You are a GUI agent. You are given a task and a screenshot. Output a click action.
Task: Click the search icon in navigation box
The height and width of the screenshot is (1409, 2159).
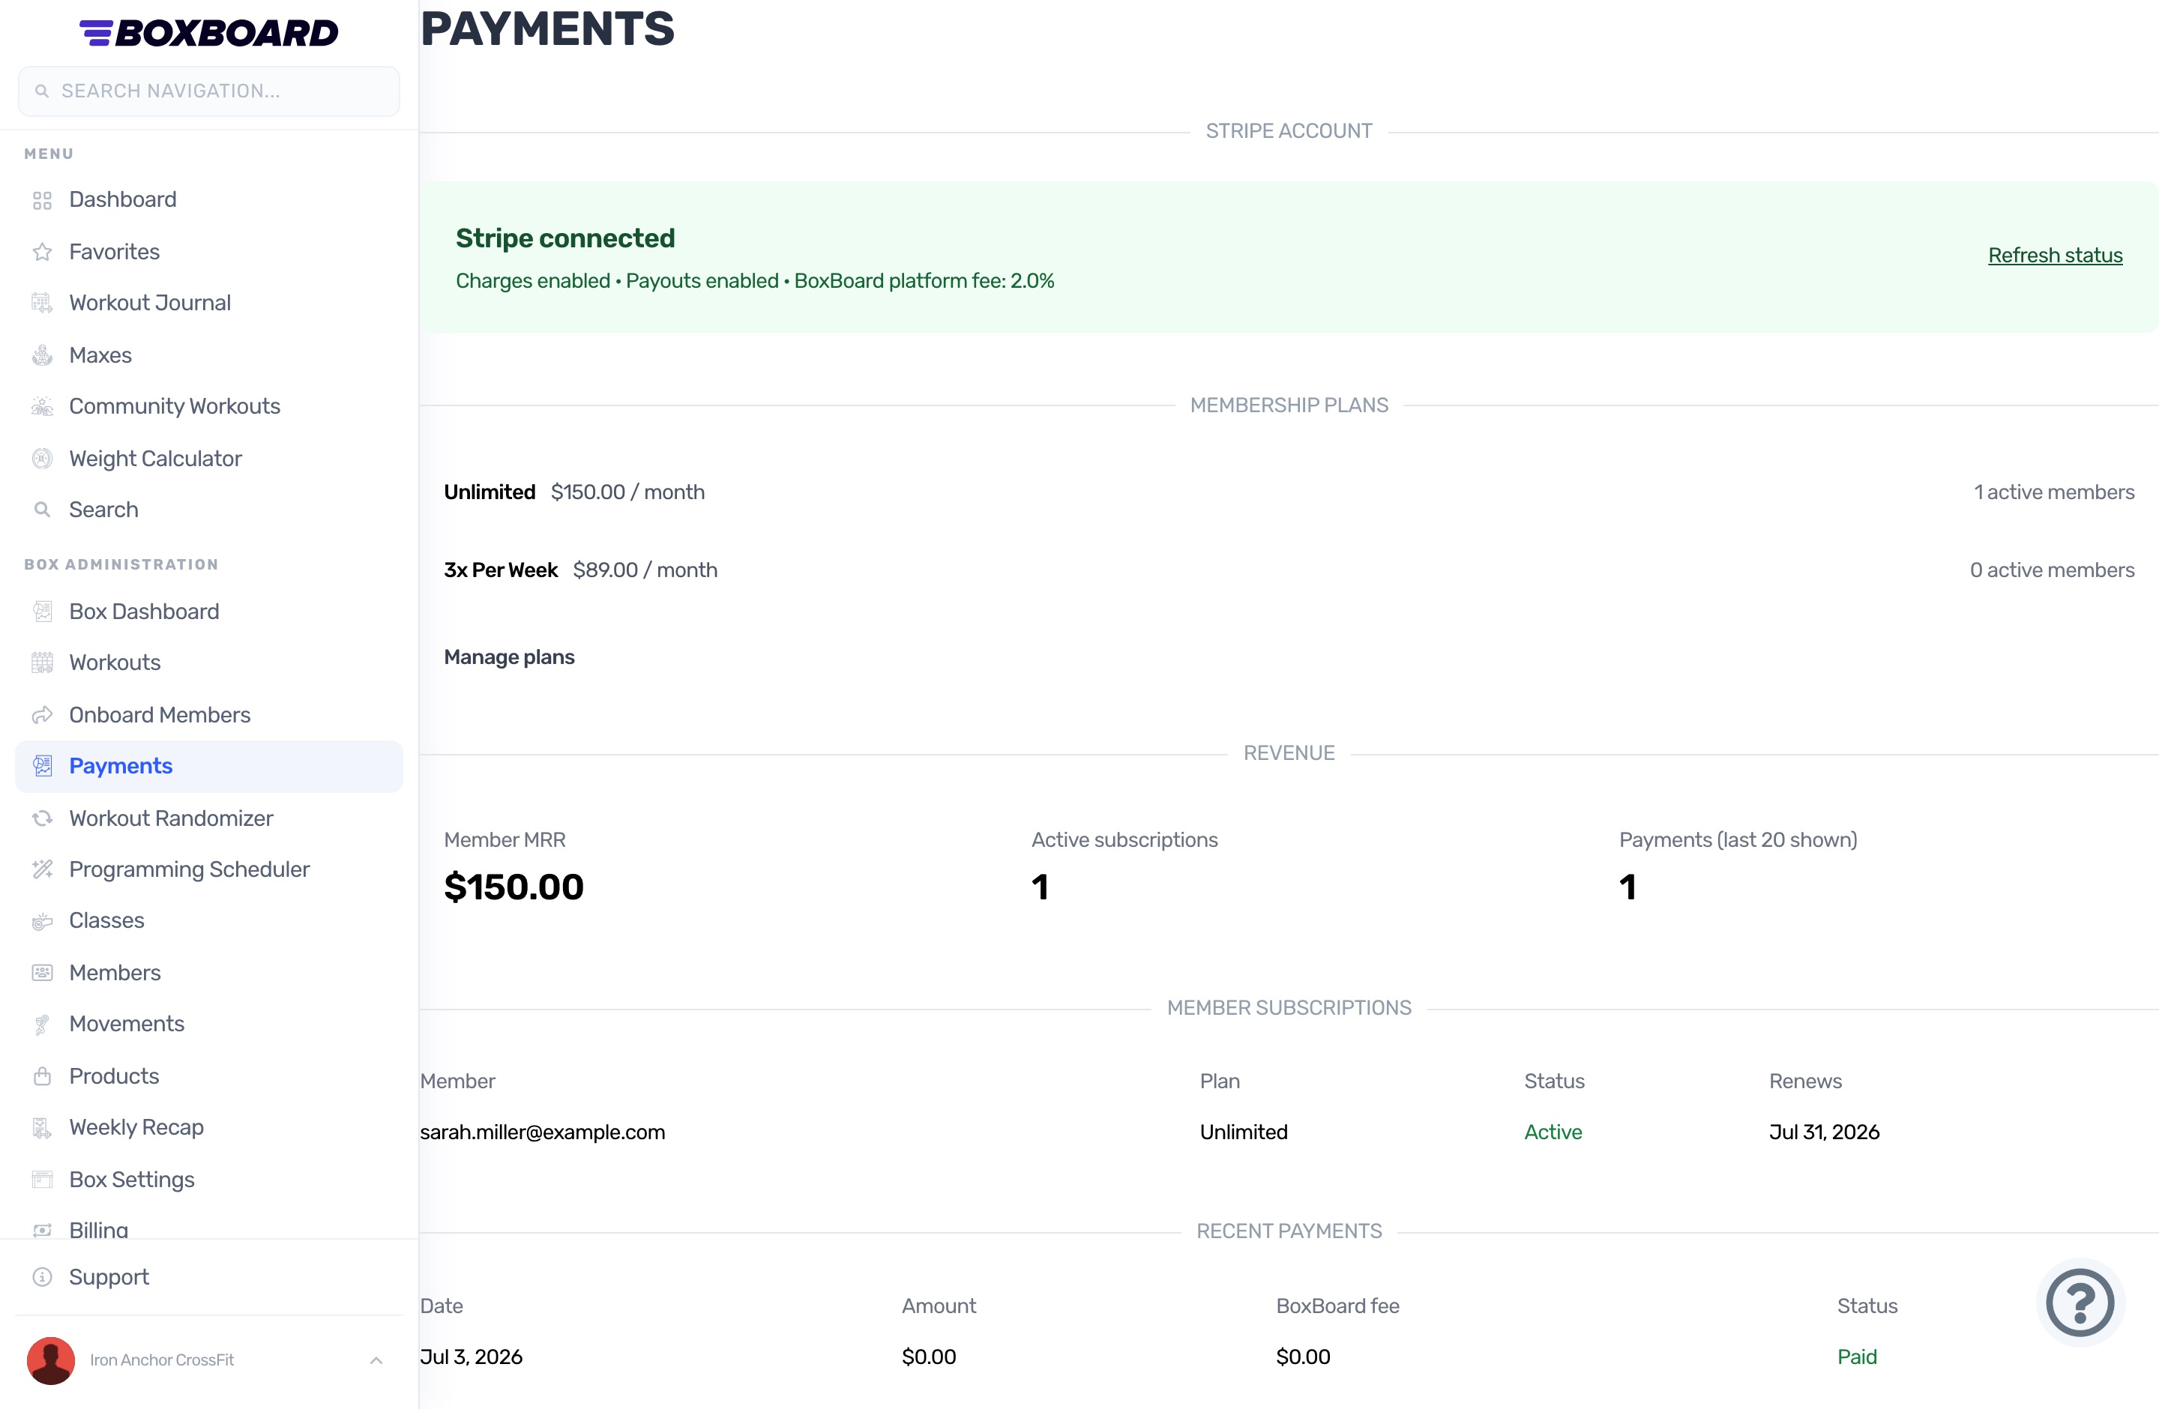tap(42, 91)
